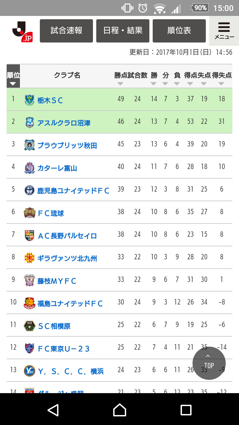Switch to the 試合速報 tab
The width and height of the screenshot is (239, 425).
pyautogui.click(x=66, y=31)
